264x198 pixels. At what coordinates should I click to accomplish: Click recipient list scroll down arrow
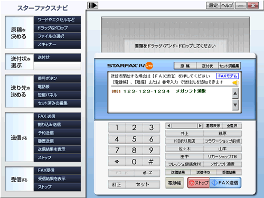tap(235, 105)
